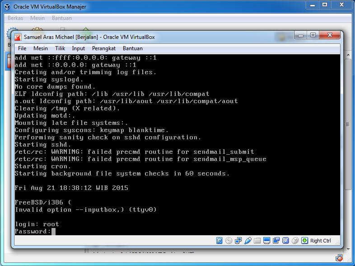Image resolution: width=355 pixels, height=266 pixels.
Task: Open the Input menu
Action: click(78, 48)
